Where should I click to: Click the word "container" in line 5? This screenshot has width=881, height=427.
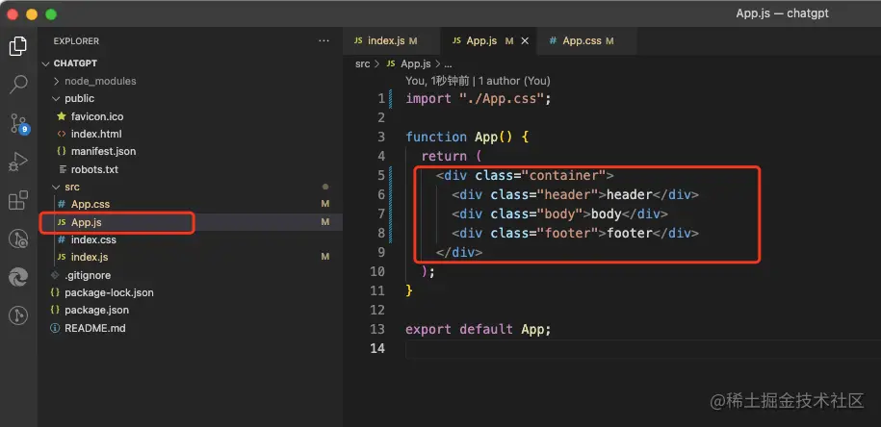point(563,176)
